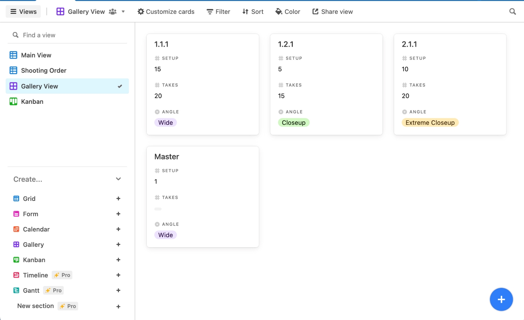Open search with the magnifier icon

[512, 12]
